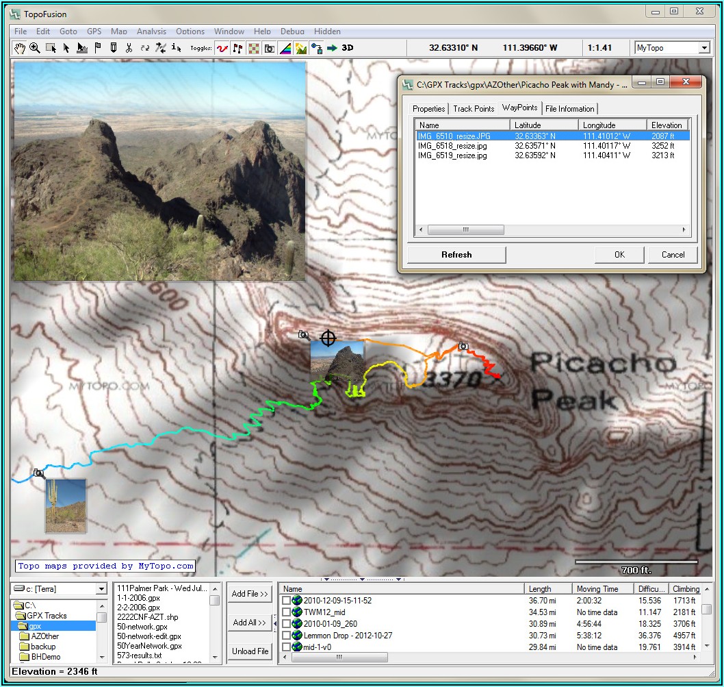Switch to the Track Points tab
The width and height of the screenshot is (724, 687).
(474, 109)
